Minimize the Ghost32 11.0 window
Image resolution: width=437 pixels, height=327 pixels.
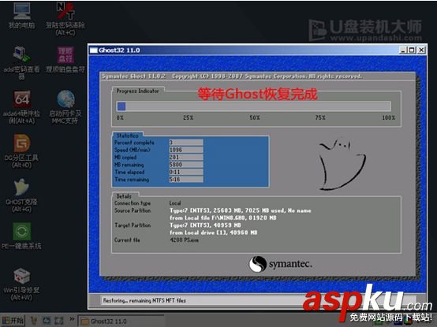pos(402,50)
